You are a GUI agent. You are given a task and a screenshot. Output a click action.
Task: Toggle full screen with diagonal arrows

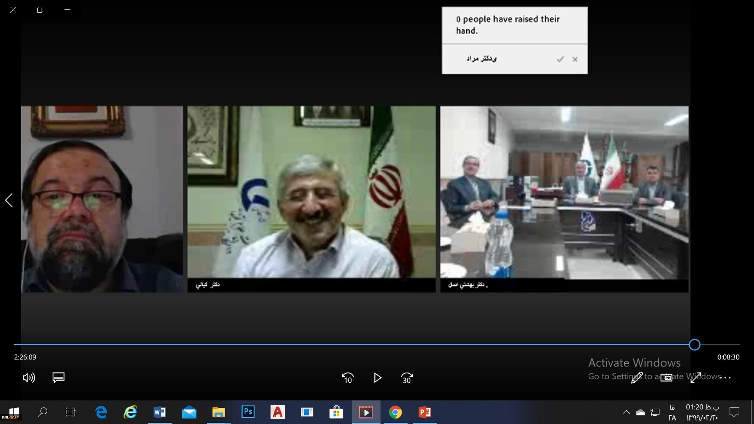[x=695, y=378]
